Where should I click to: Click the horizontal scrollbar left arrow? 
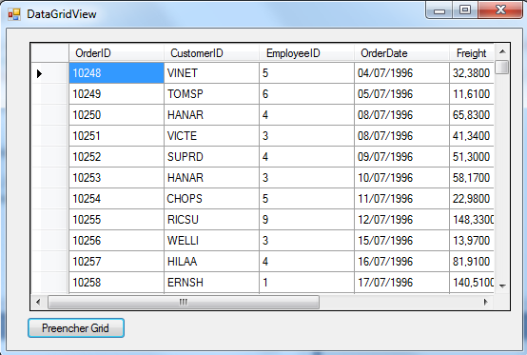click(x=38, y=302)
